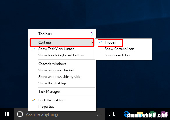The image size is (170, 120).
Task: Open Task Manager from context menu
Action: tap(62, 92)
